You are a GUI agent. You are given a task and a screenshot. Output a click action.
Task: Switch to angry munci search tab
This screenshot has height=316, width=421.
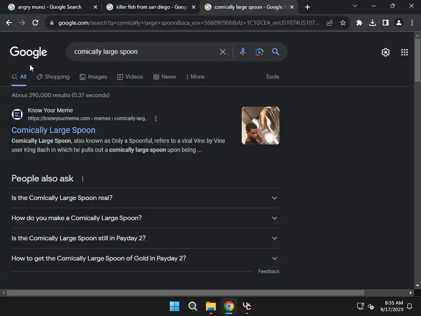pyautogui.click(x=49, y=7)
